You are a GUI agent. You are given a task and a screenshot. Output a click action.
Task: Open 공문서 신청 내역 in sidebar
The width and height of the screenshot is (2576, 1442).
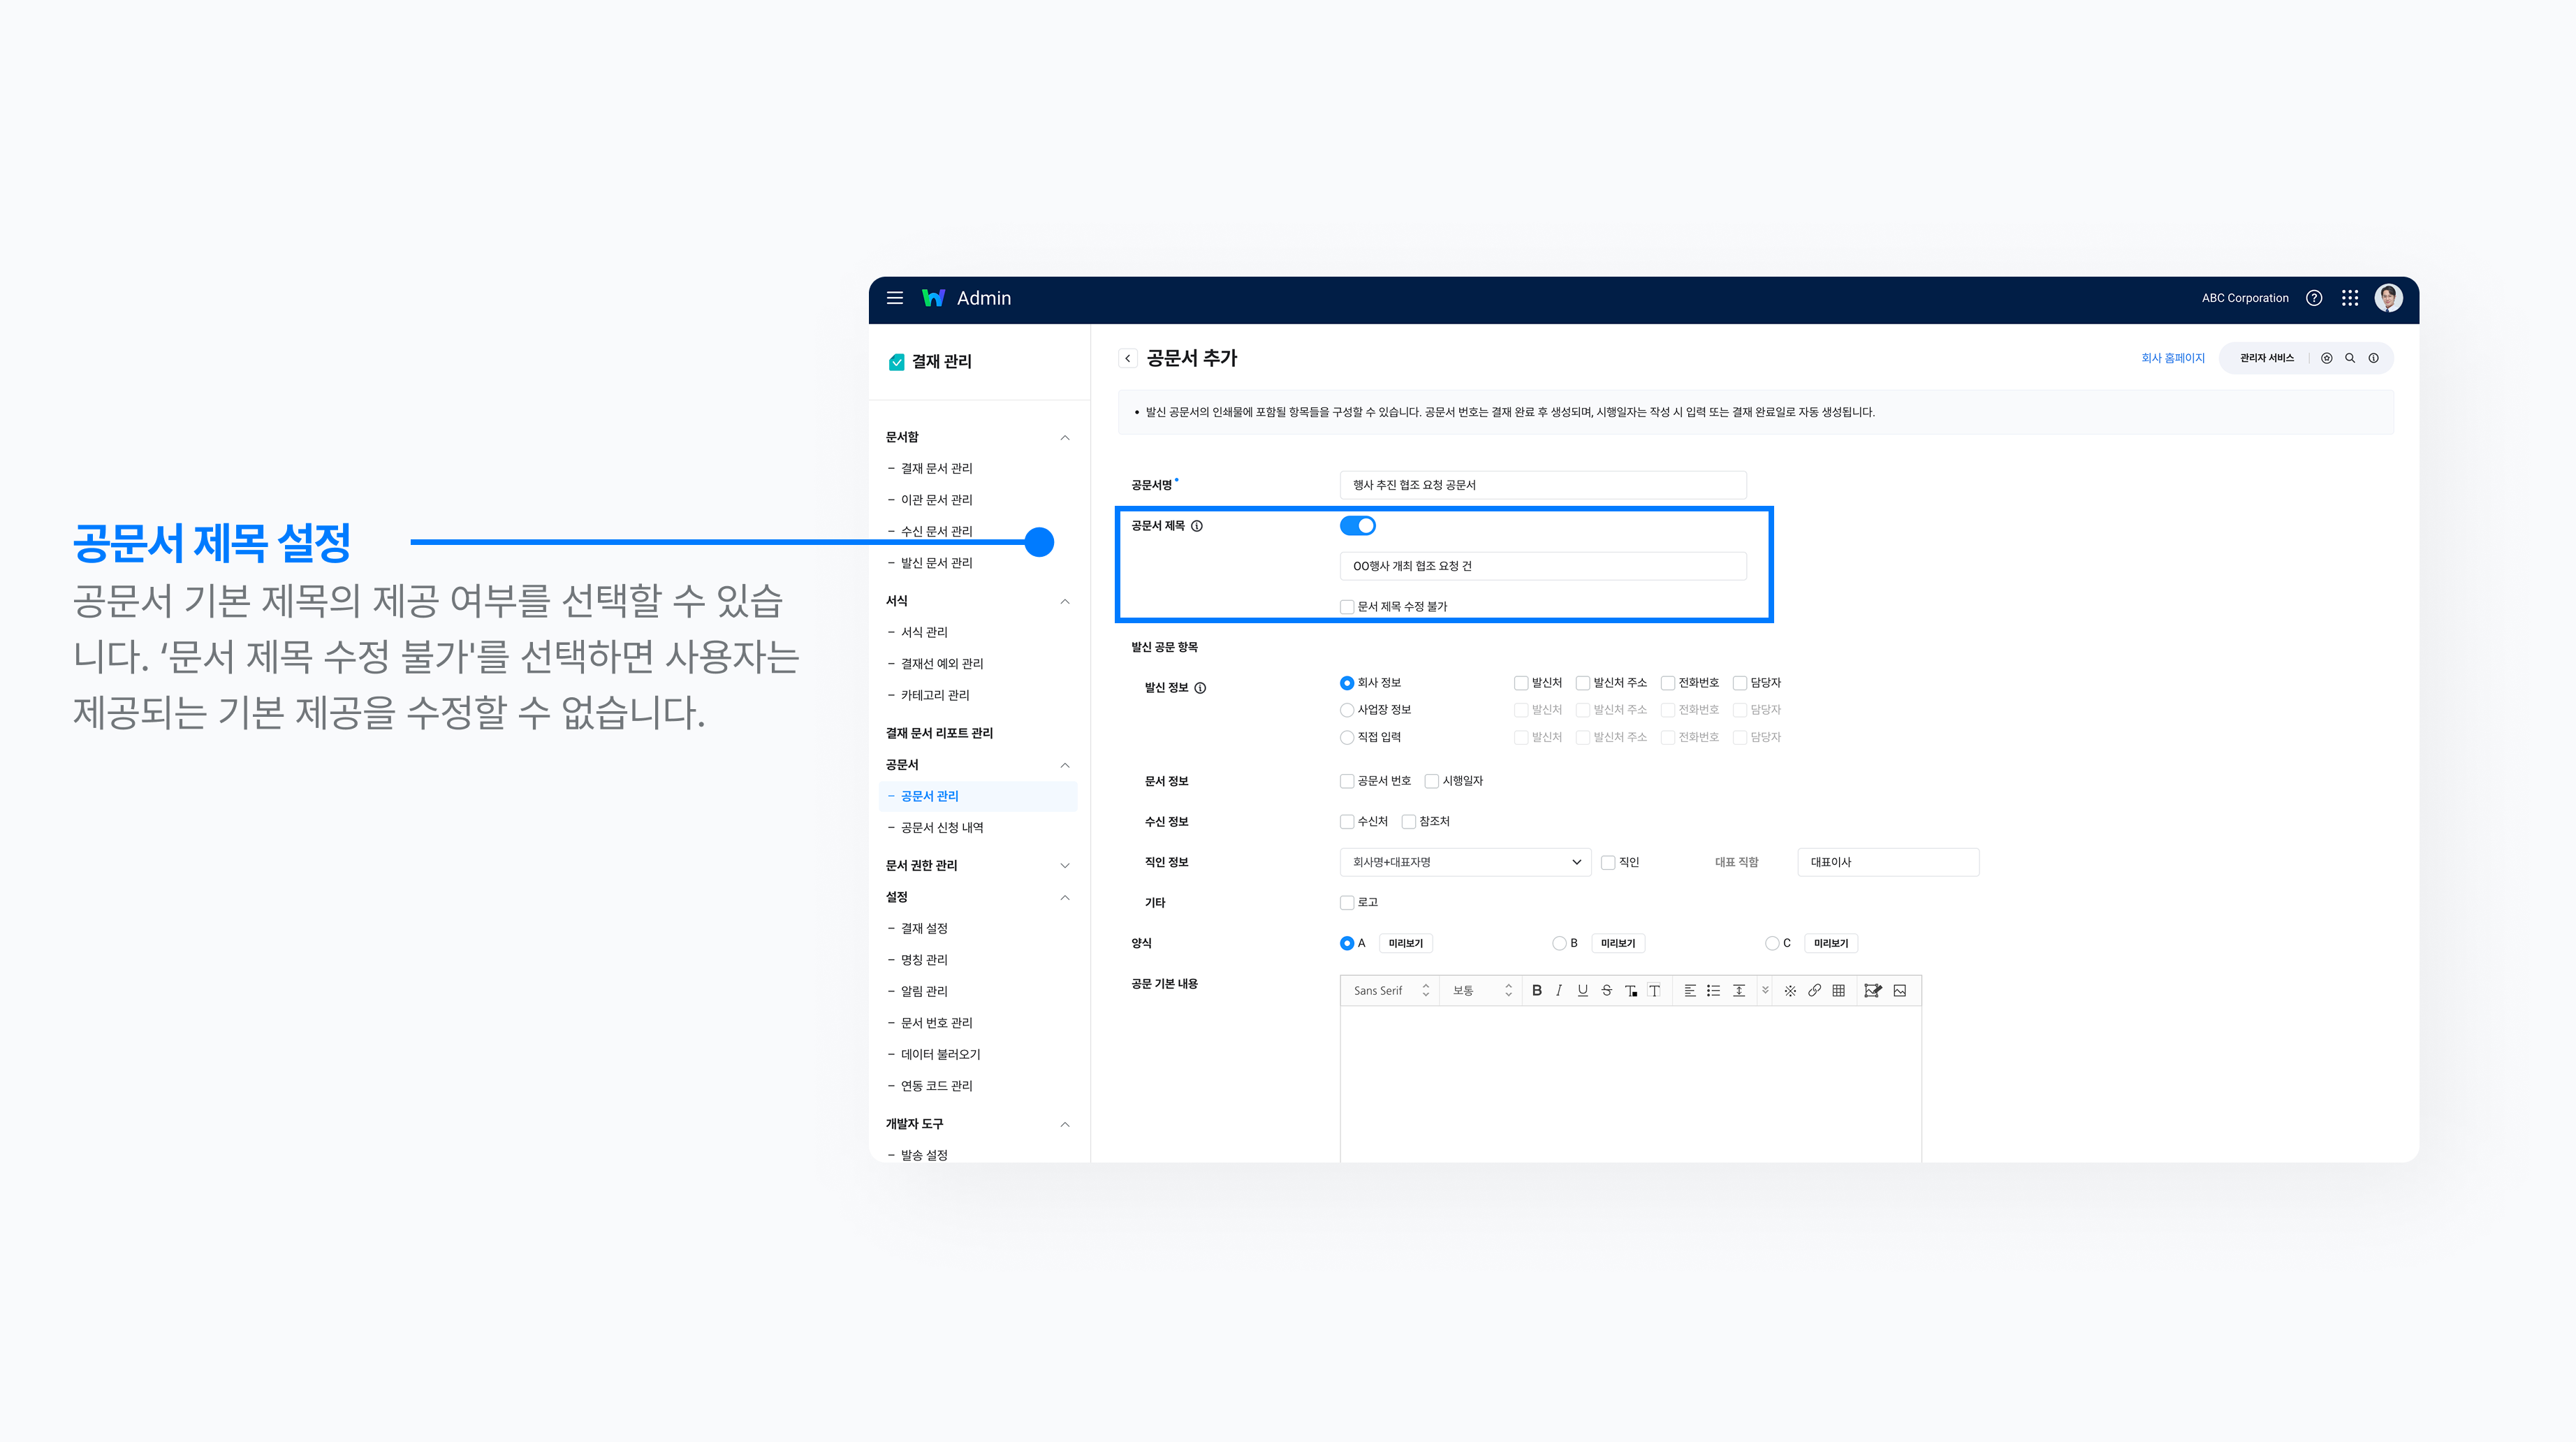point(941,827)
